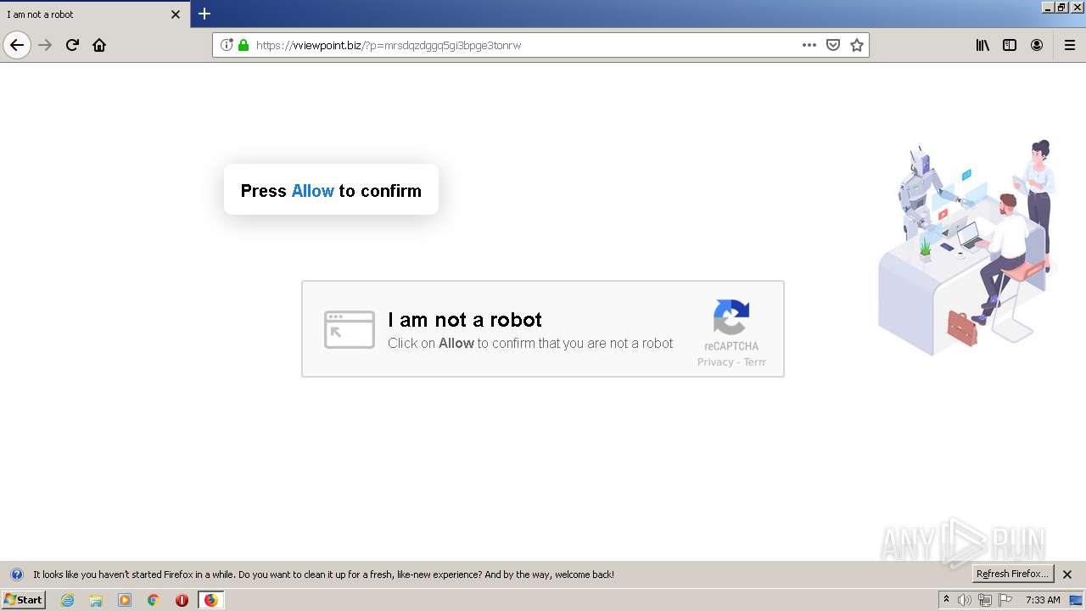The width and height of the screenshot is (1086, 611).
Task: Click the browser window icon in the captcha
Action: pyautogui.click(x=350, y=329)
